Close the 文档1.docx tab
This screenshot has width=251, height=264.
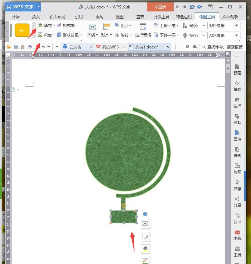point(168,47)
